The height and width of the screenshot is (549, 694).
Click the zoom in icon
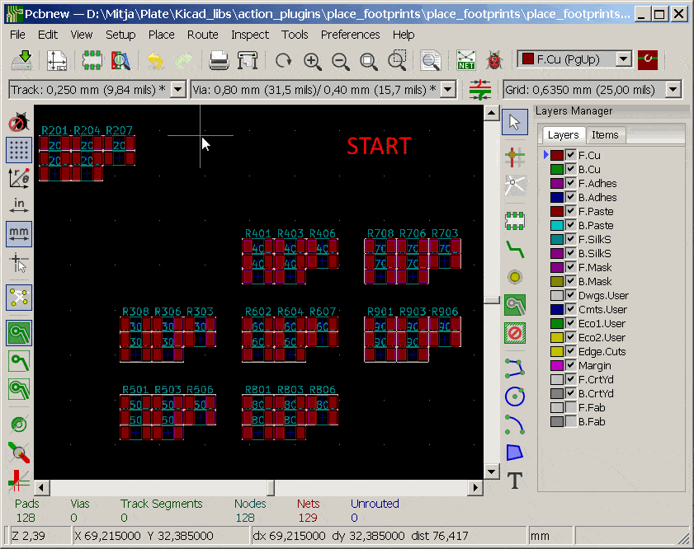(x=313, y=60)
